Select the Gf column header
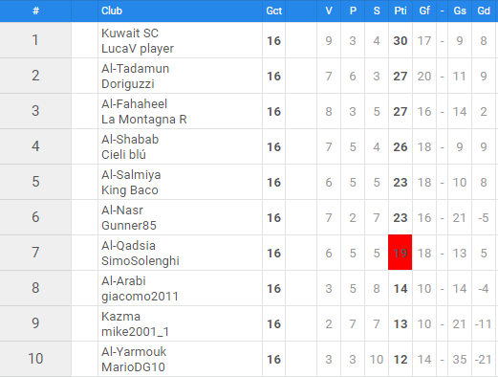The image size is (498, 377). [x=424, y=11]
